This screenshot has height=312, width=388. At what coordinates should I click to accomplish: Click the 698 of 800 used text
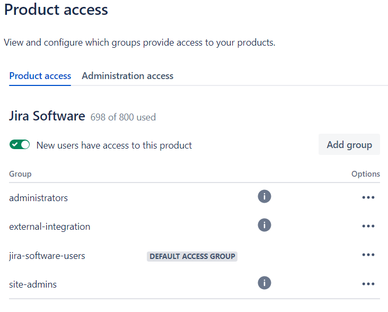(123, 117)
